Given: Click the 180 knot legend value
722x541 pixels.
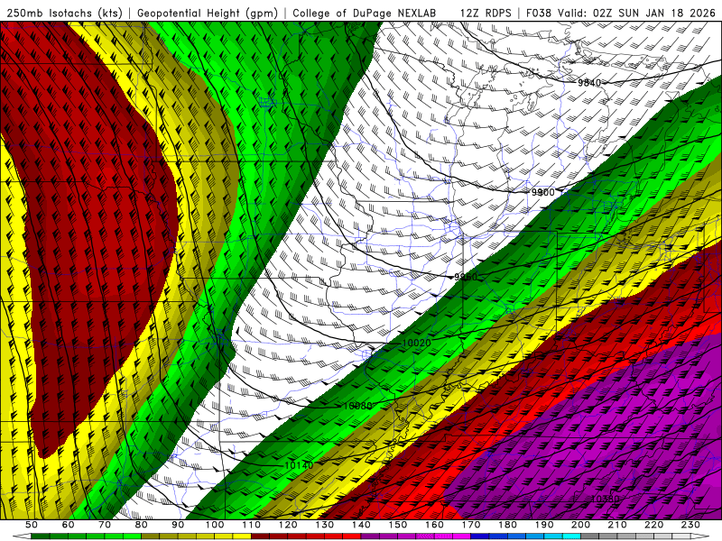Looking at the screenshot, I should 507,525.
